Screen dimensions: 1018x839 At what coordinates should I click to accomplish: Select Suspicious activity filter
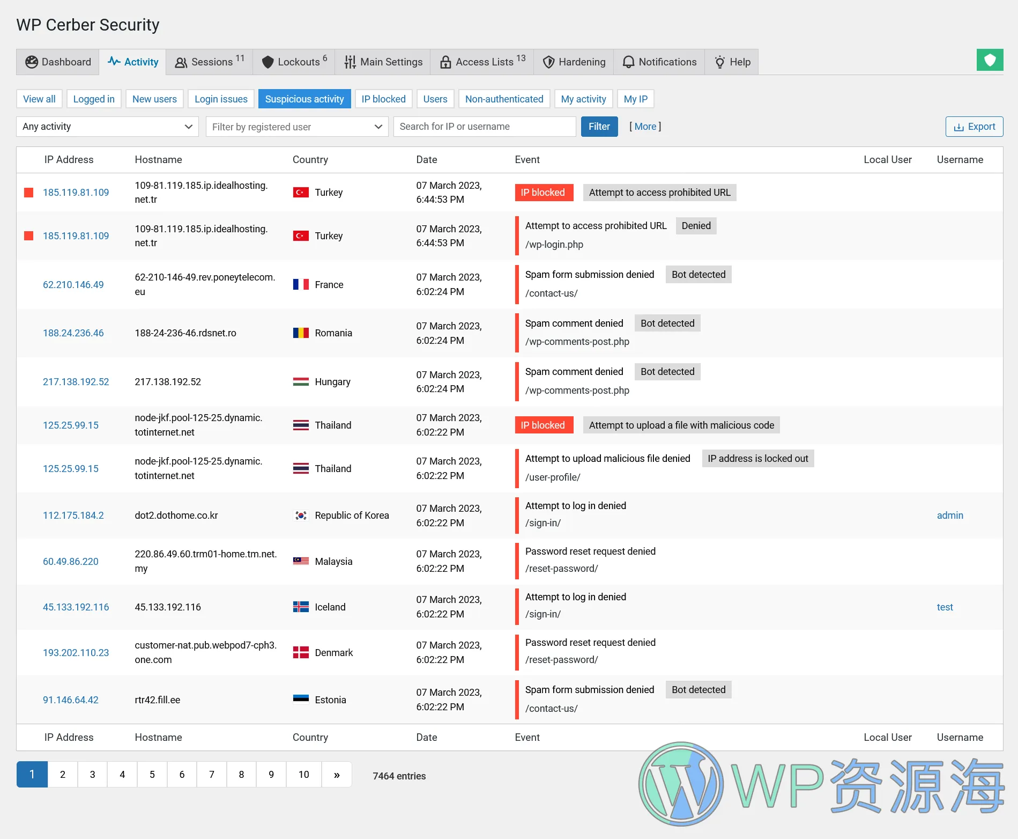304,99
